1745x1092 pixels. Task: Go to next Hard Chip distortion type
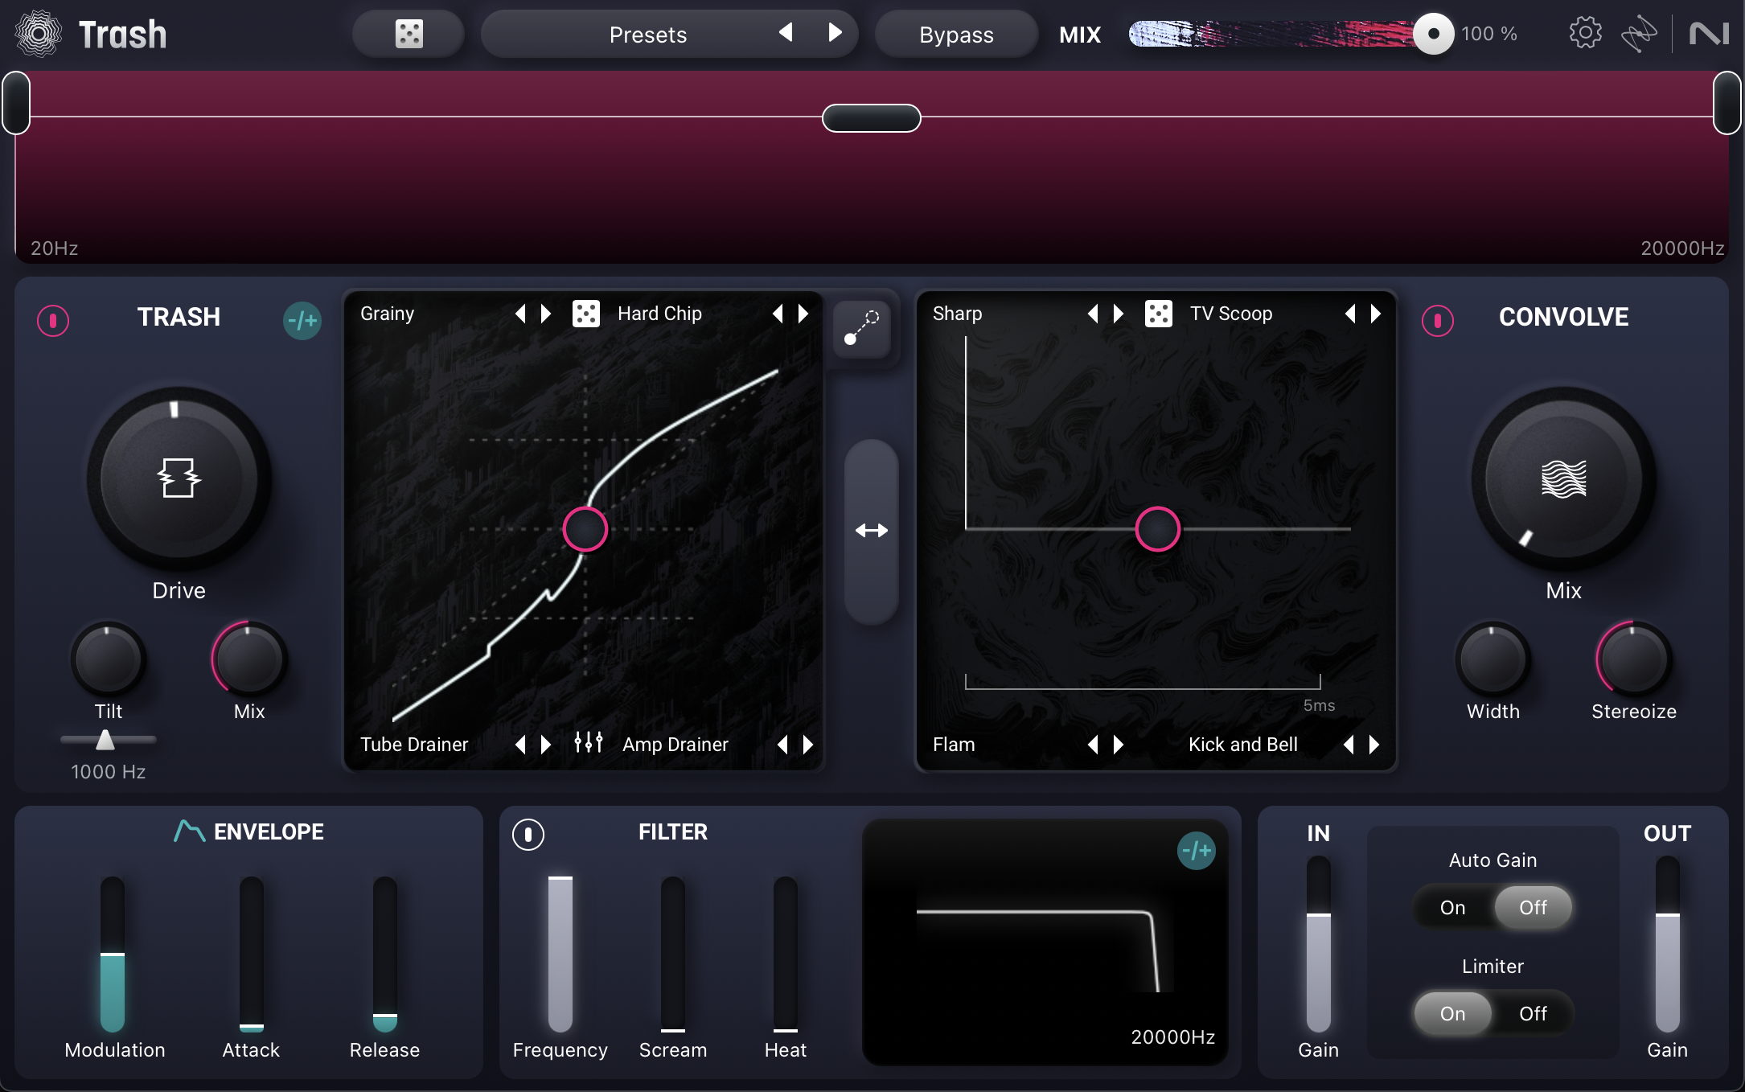(803, 314)
